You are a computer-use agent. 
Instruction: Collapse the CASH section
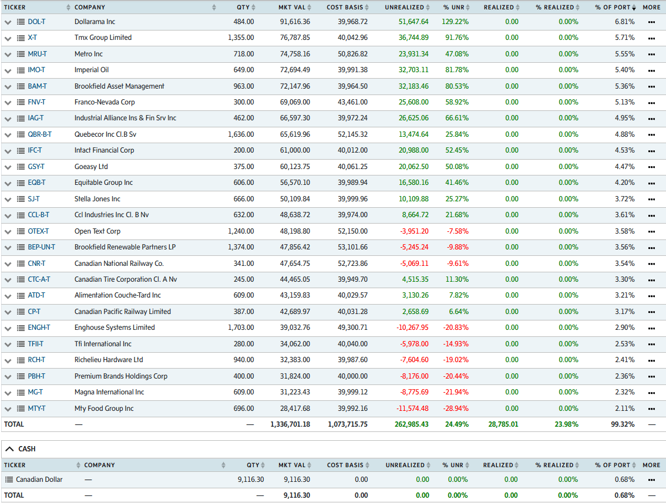coord(10,449)
